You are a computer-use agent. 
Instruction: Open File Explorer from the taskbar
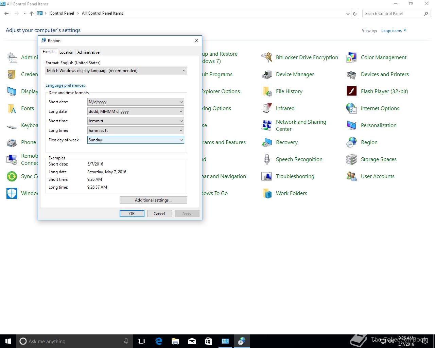coord(175,341)
